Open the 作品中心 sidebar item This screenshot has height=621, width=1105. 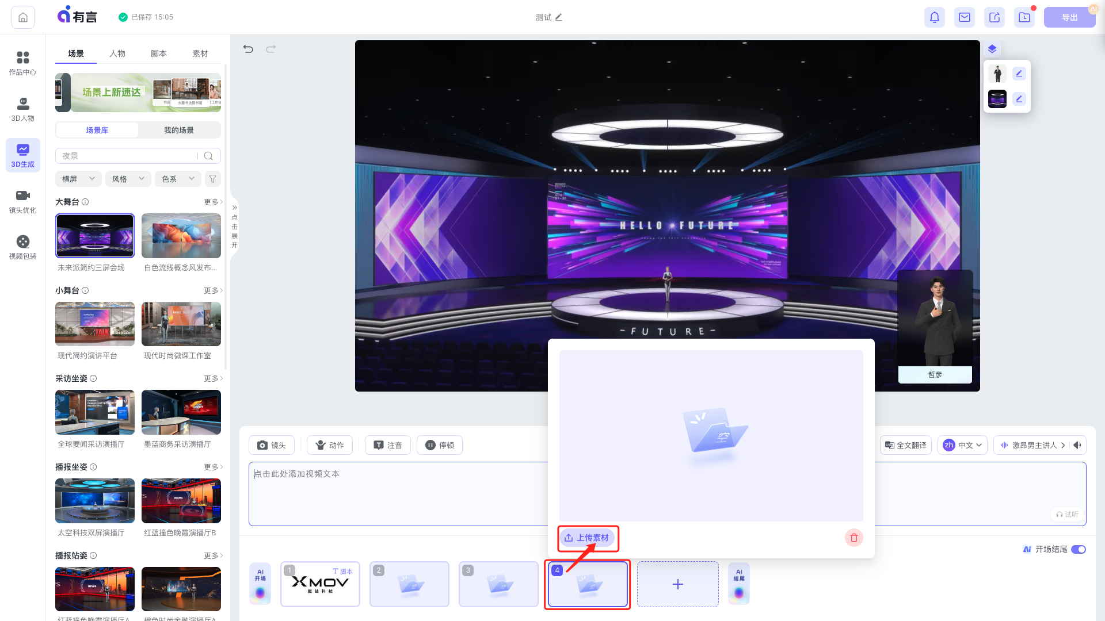22,63
